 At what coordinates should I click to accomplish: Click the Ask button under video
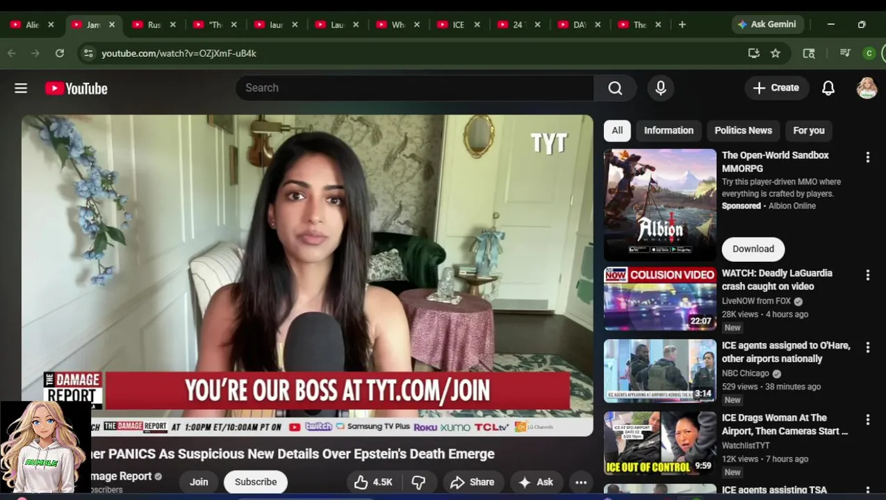(536, 482)
